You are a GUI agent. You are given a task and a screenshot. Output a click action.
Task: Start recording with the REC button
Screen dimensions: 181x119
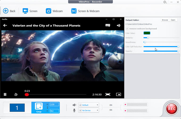point(171,108)
